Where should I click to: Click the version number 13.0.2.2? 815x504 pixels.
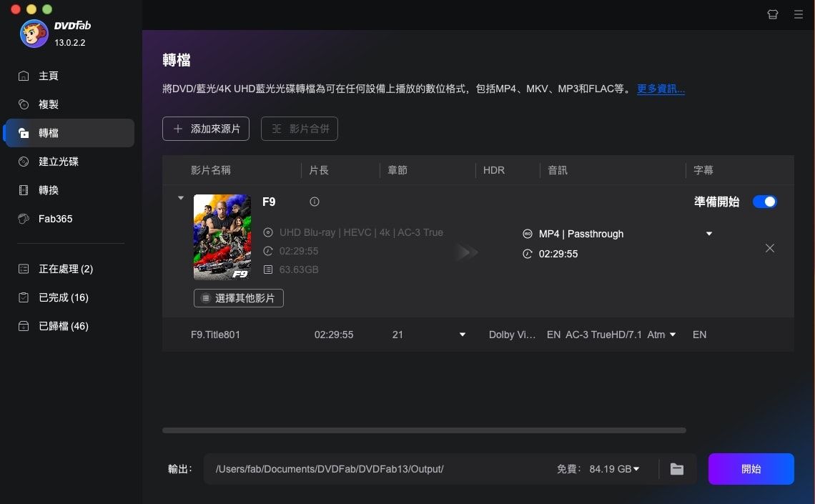(x=69, y=43)
